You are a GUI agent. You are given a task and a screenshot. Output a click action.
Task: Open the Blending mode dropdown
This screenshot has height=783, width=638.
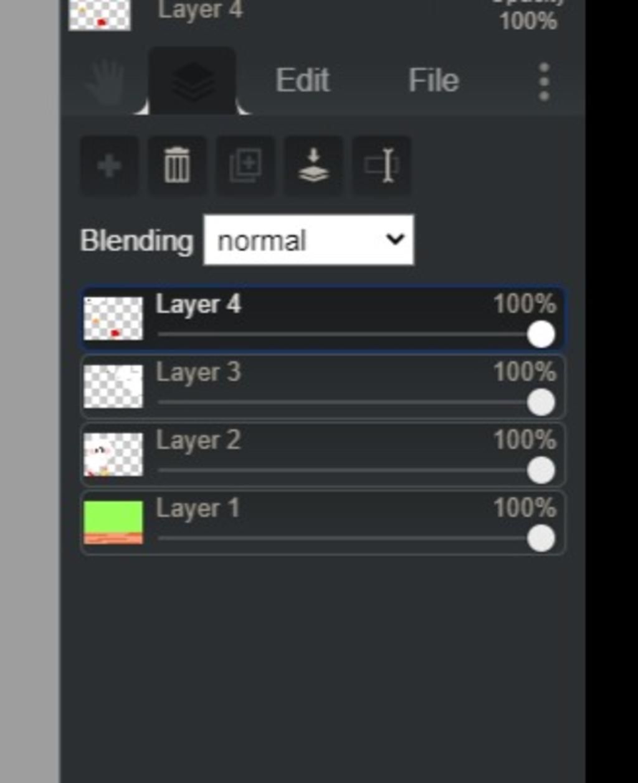308,240
